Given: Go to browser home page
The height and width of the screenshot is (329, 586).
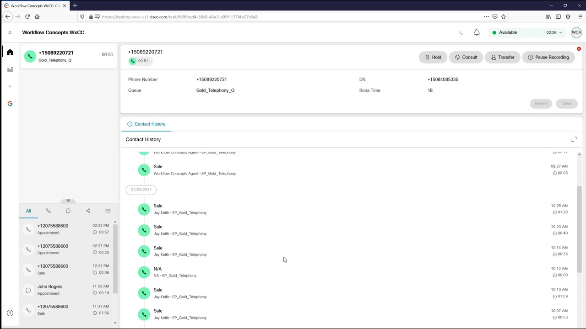Looking at the screenshot, I should point(37,16).
